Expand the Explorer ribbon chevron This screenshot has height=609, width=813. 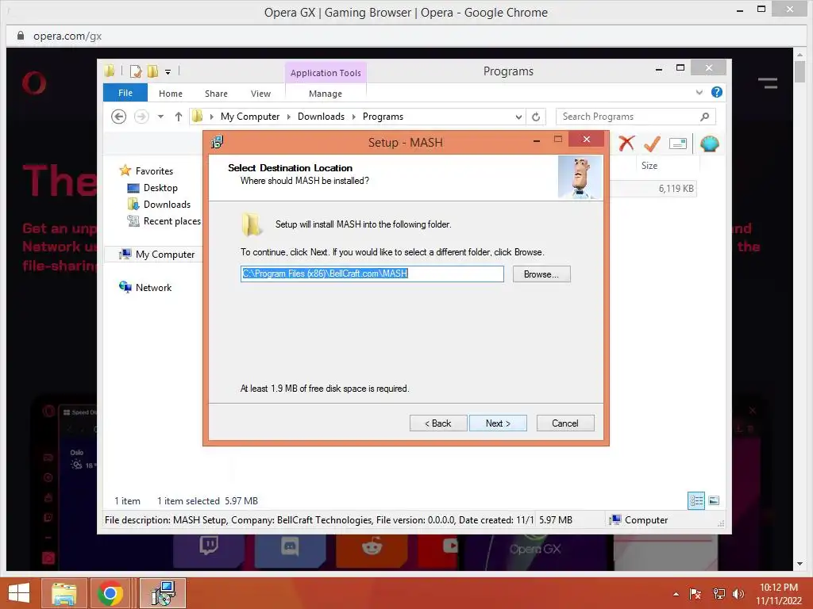(699, 92)
